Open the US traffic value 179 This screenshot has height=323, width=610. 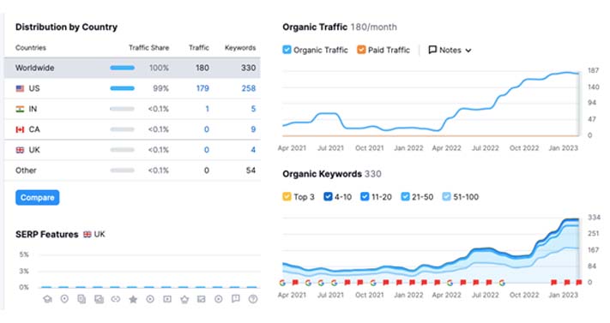tap(202, 88)
